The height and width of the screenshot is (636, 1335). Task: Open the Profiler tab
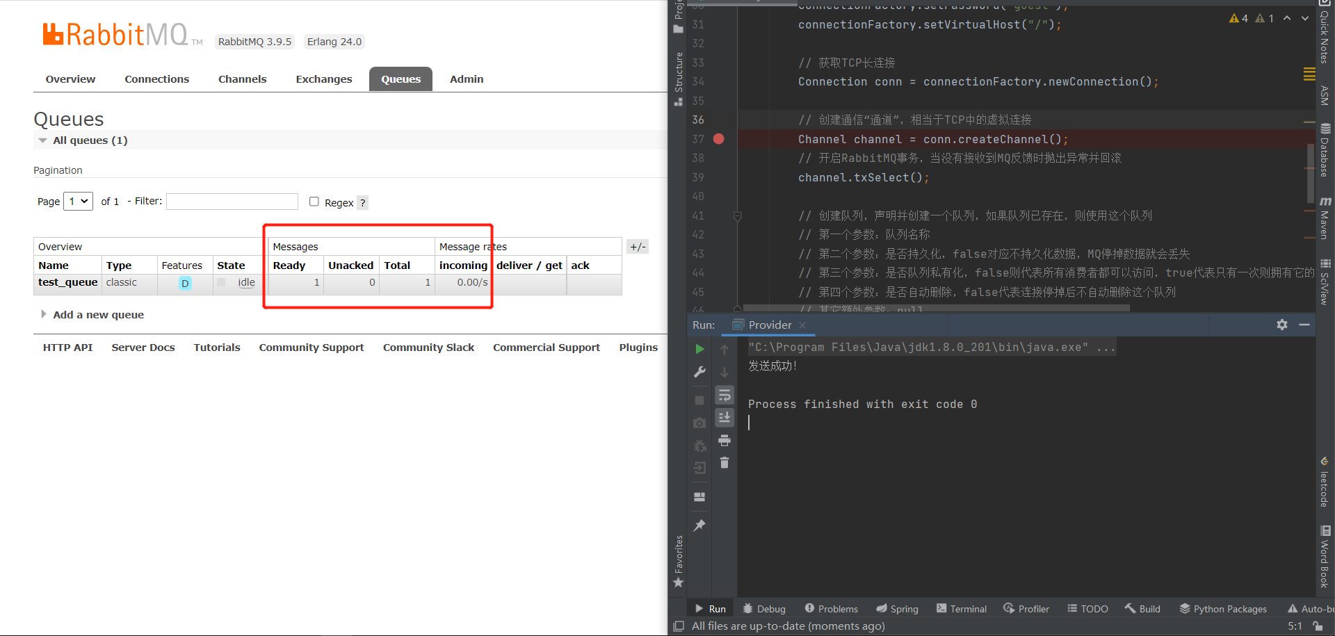(x=1026, y=609)
